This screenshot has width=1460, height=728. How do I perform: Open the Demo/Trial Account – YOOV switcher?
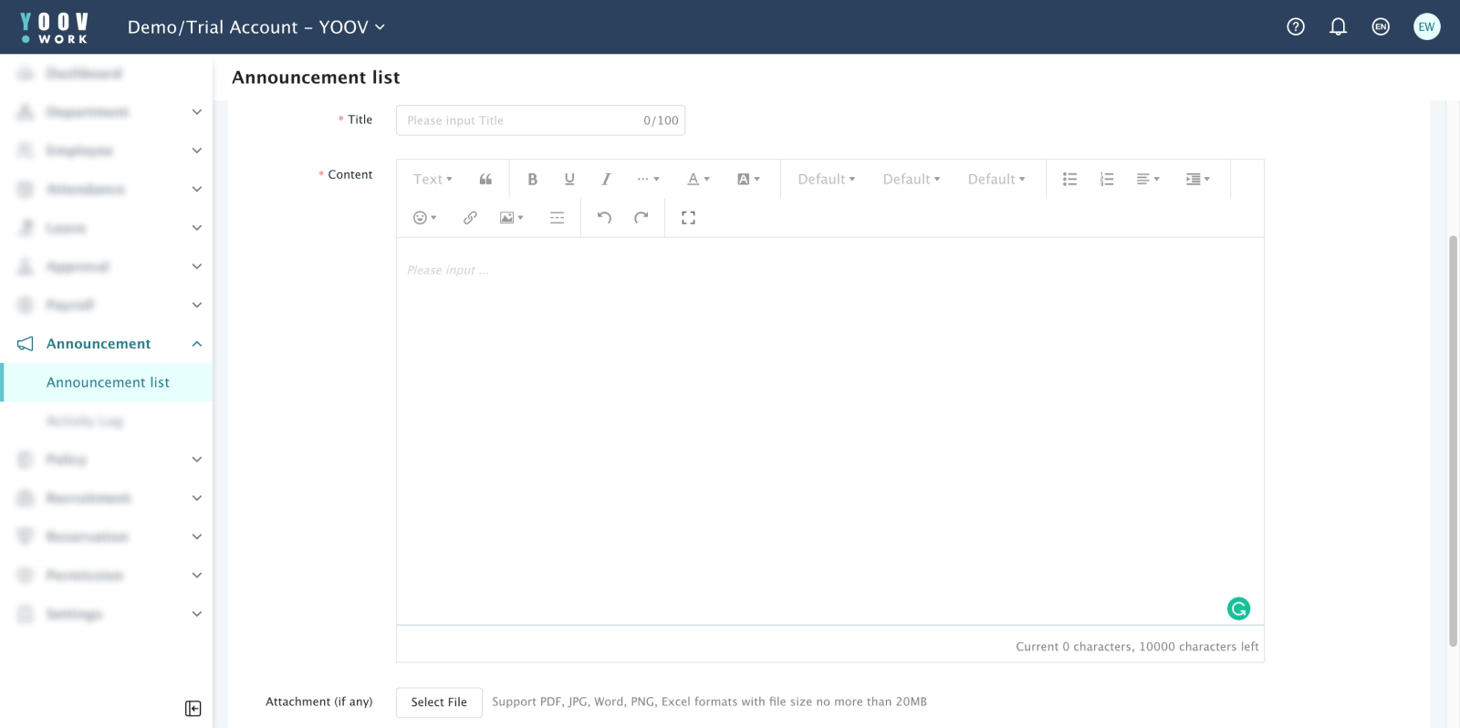tap(256, 27)
